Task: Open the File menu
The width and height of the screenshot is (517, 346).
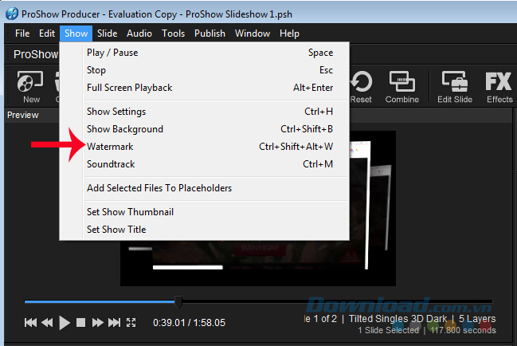Action: coord(22,33)
